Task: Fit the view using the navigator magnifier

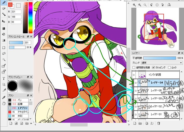Action: pos(145,5)
